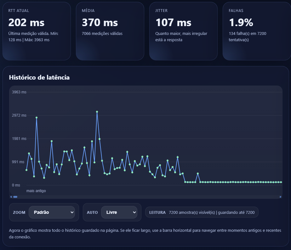This screenshot has width=291, height=250.
Task: Click the highest peak point in the chart
Action: tap(97, 112)
